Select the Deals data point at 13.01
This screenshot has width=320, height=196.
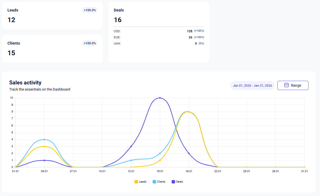click(131, 146)
